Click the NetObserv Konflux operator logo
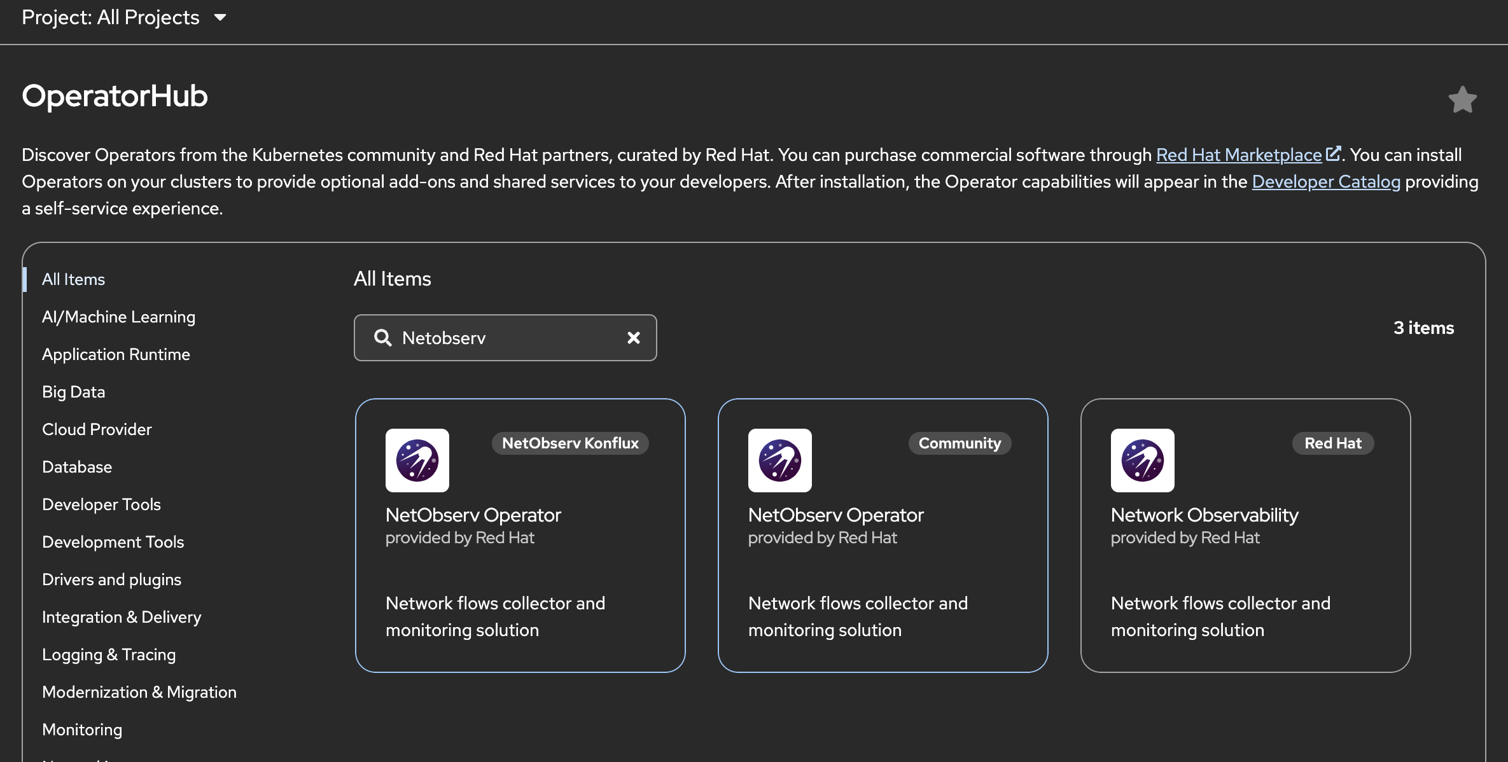Viewport: 1508px width, 762px height. [417, 461]
